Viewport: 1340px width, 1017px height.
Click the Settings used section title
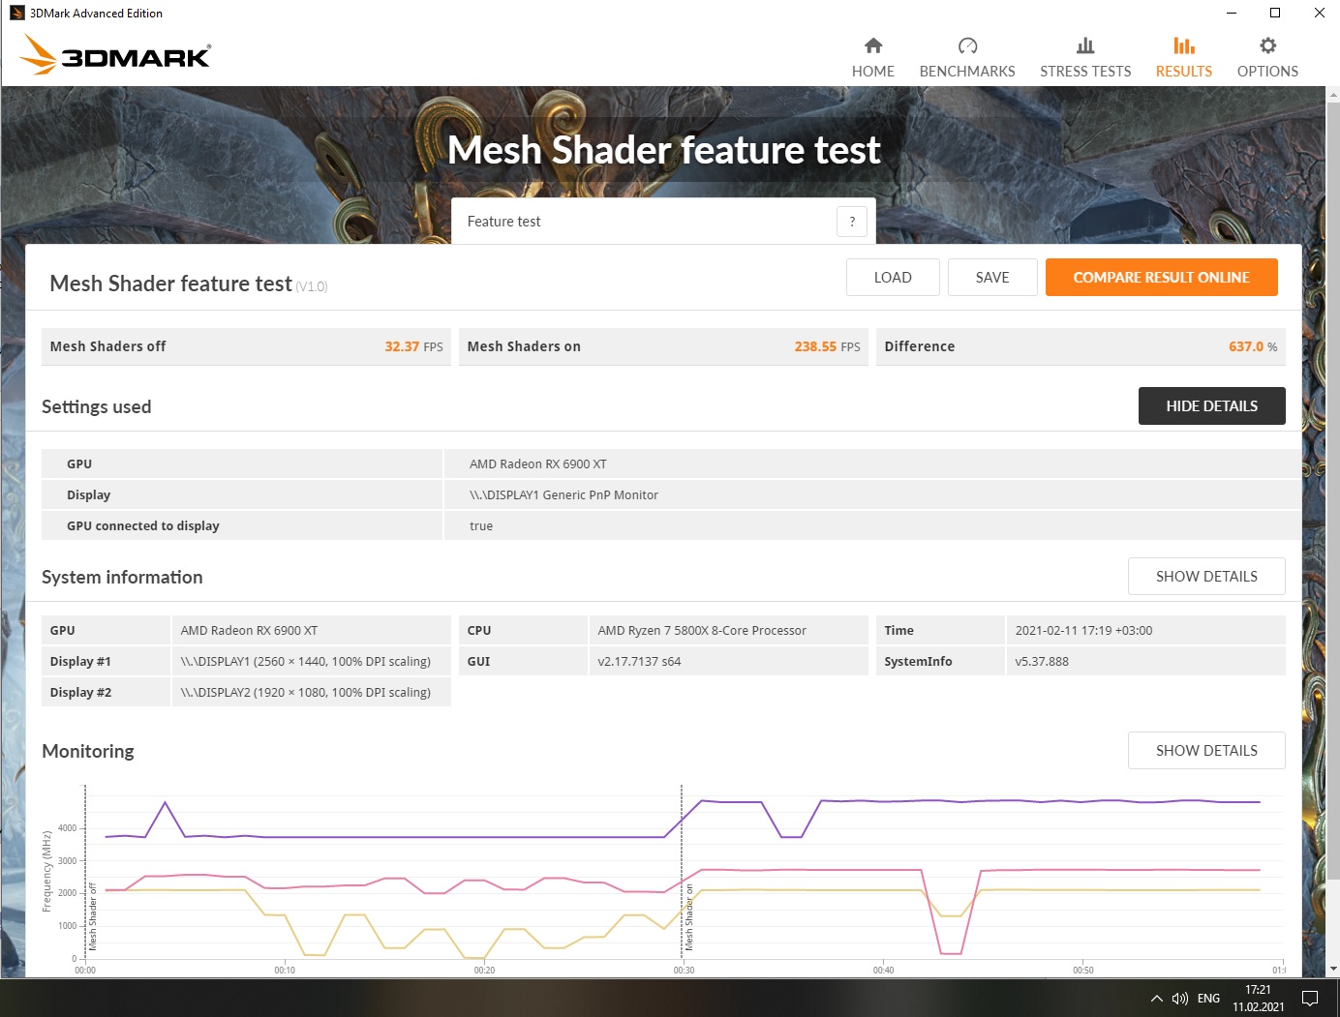96,406
